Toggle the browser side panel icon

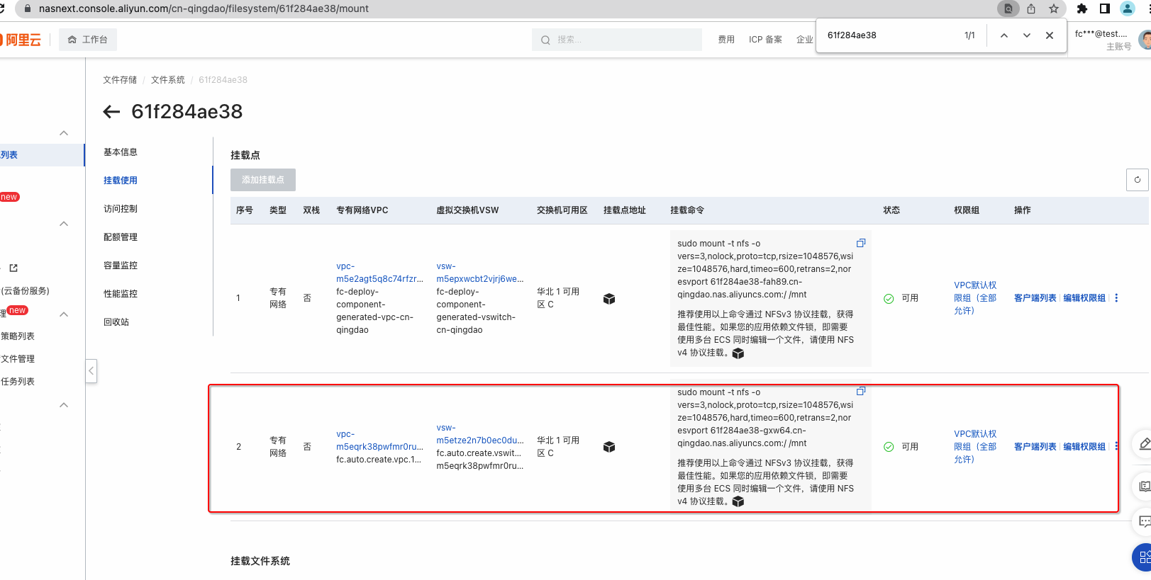(x=1105, y=8)
